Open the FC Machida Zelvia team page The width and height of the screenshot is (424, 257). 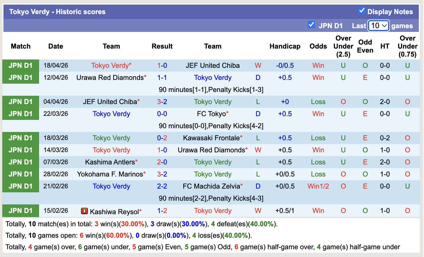coord(211,186)
